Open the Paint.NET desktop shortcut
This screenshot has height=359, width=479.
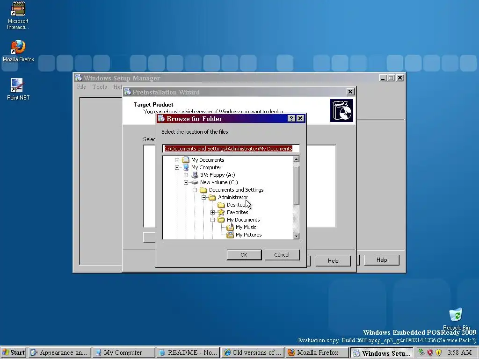click(18, 89)
